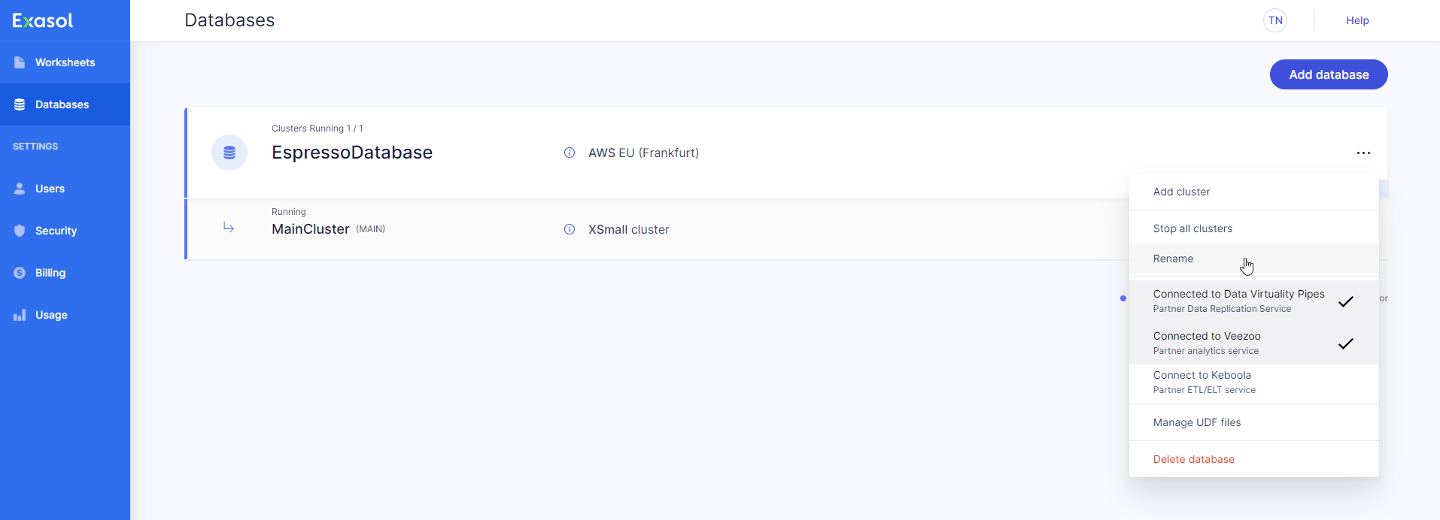The width and height of the screenshot is (1440, 520).
Task: Choose Stop all clusters
Action: (1192, 228)
